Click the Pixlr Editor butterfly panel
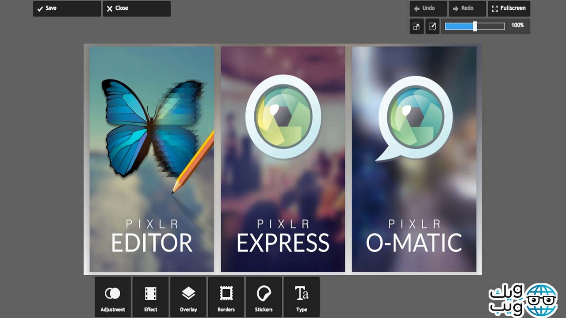Image resolution: width=566 pixels, height=318 pixels. pos(152,159)
